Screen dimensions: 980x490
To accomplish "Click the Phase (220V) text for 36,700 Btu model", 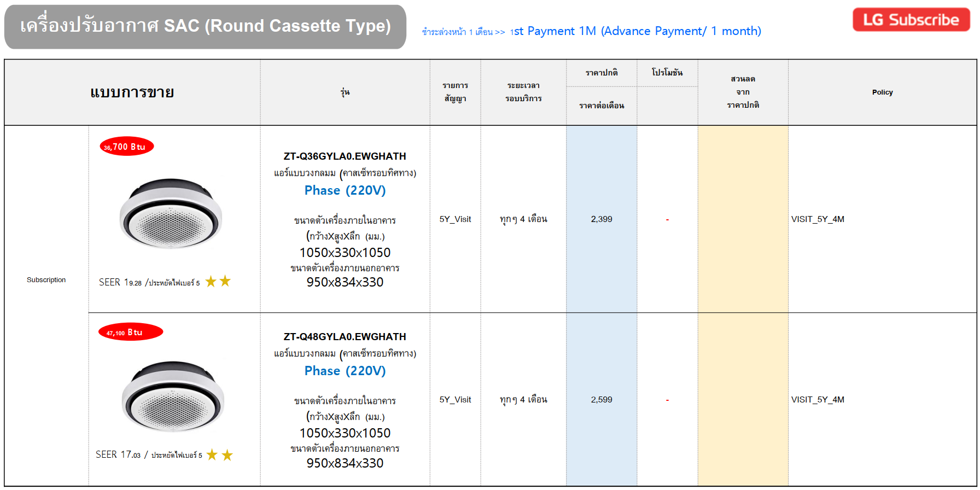I will pyautogui.click(x=345, y=190).
